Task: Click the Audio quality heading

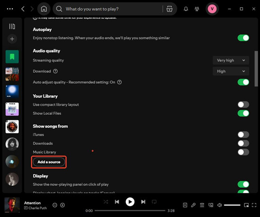Action: 46,51
